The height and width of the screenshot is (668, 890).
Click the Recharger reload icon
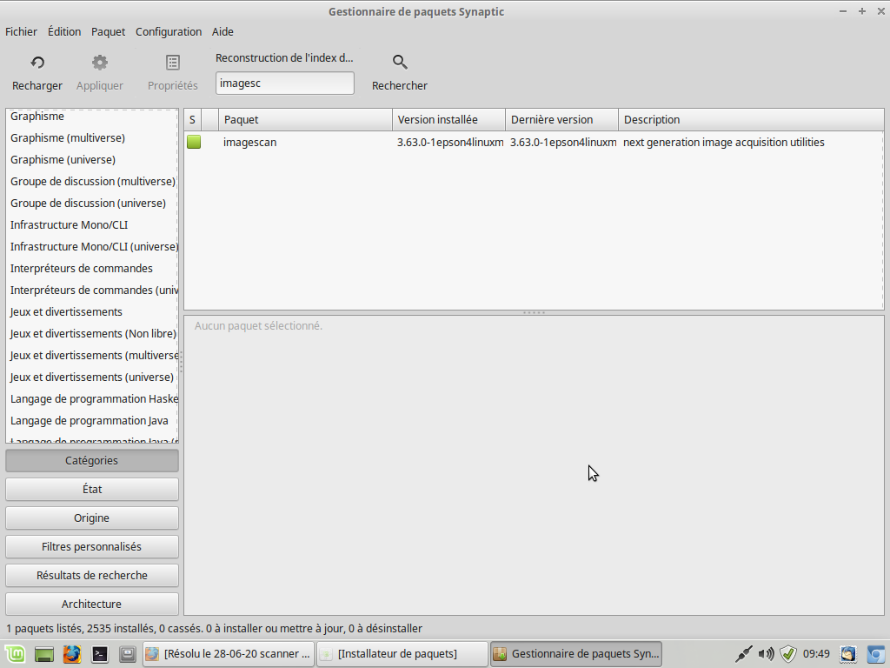click(x=37, y=63)
